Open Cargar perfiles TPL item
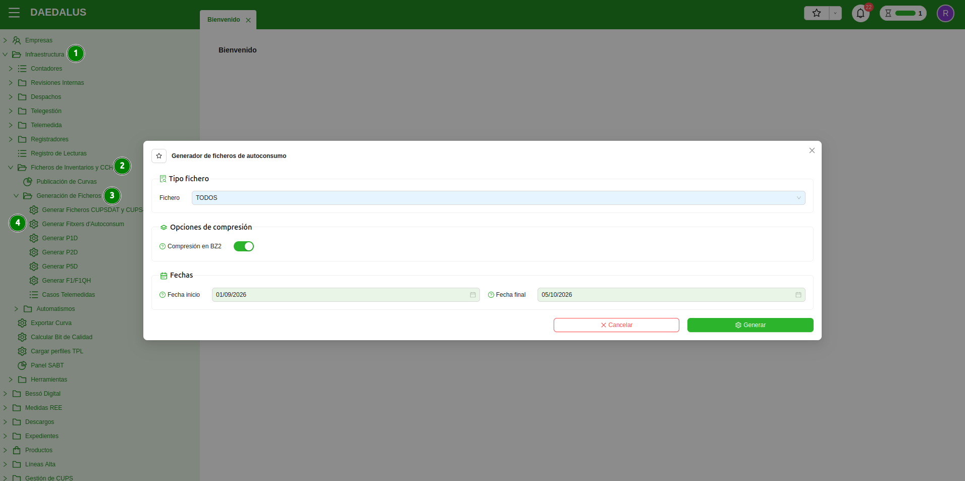965x481 pixels. point(57,351)
